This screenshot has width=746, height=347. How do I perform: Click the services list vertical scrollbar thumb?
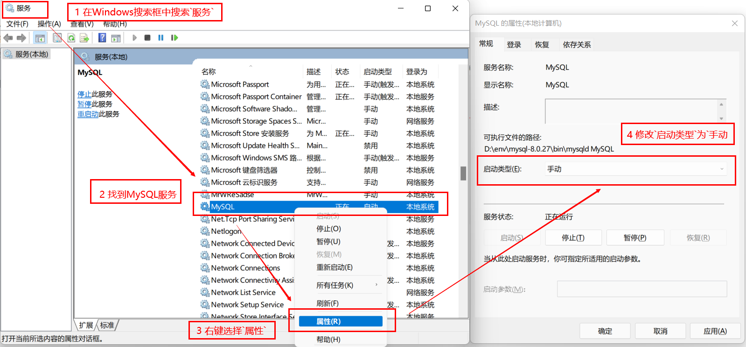tap(463, 173)
